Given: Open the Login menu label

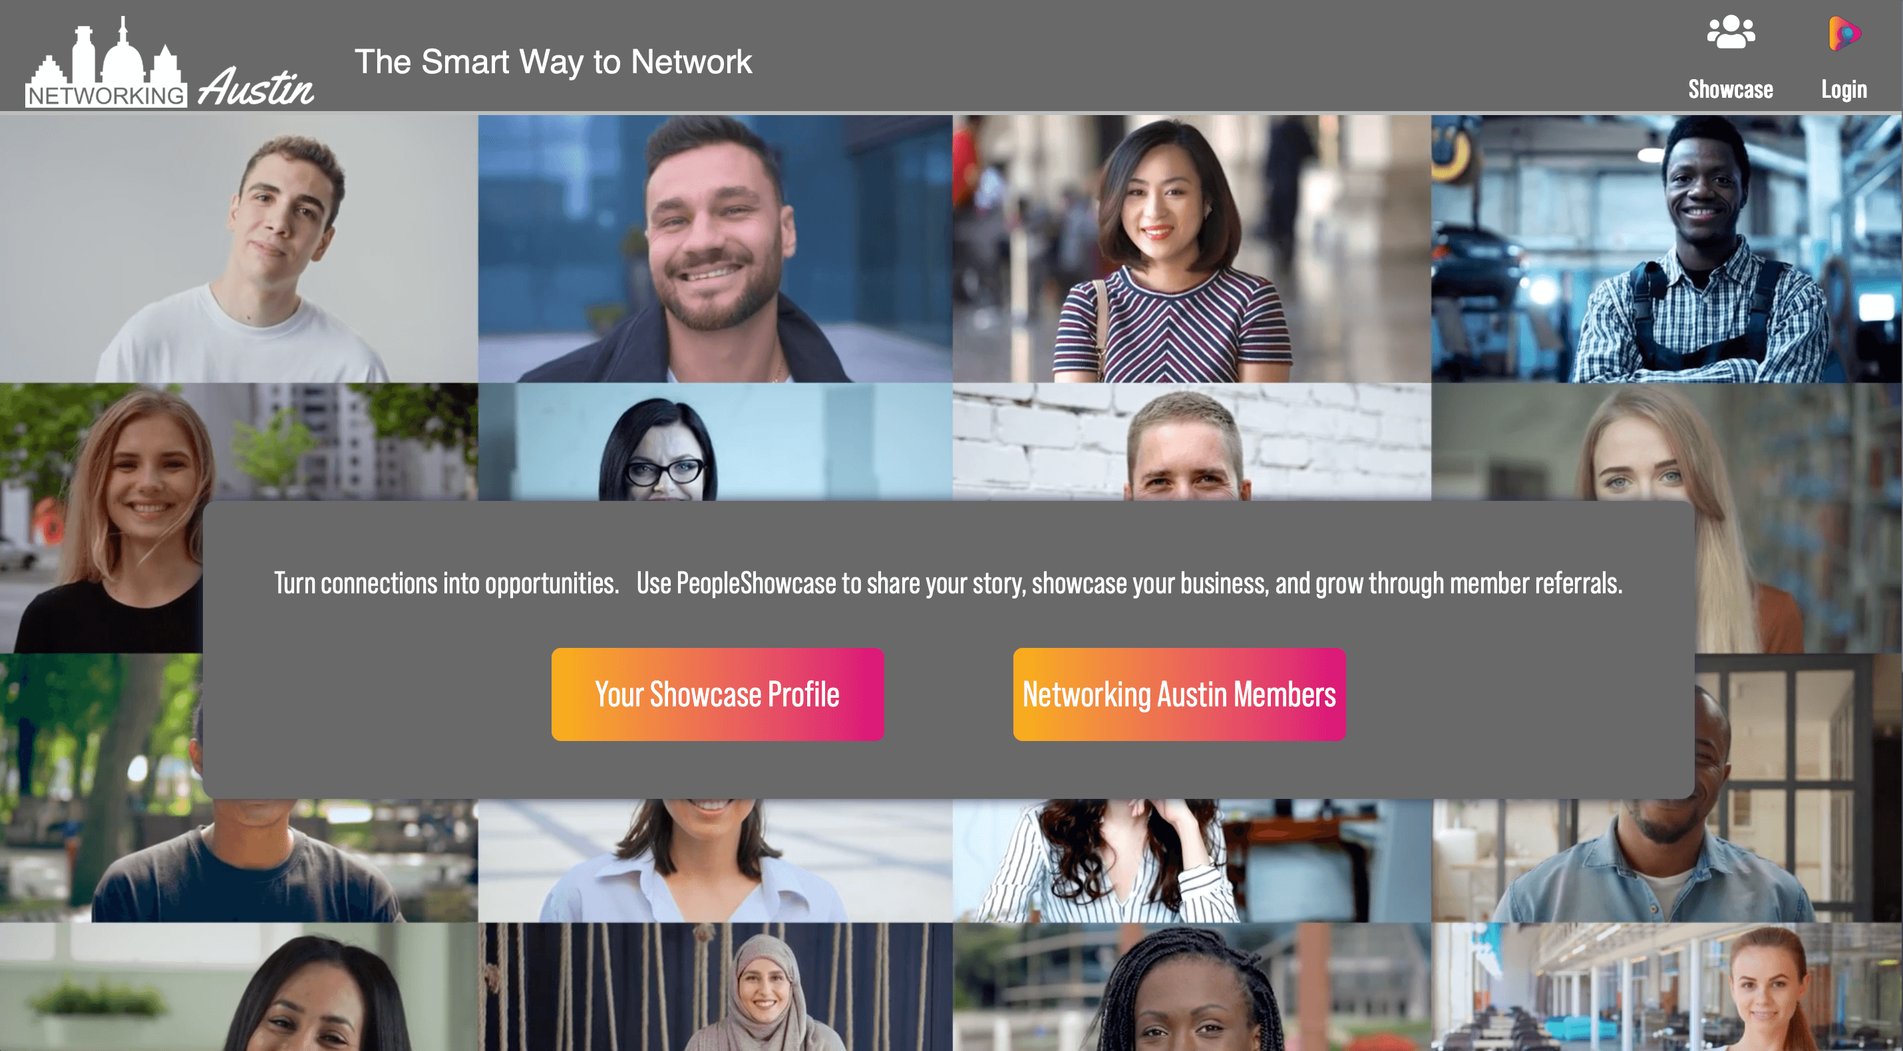Looking at the screenshot, I should tap(1844, 90).
